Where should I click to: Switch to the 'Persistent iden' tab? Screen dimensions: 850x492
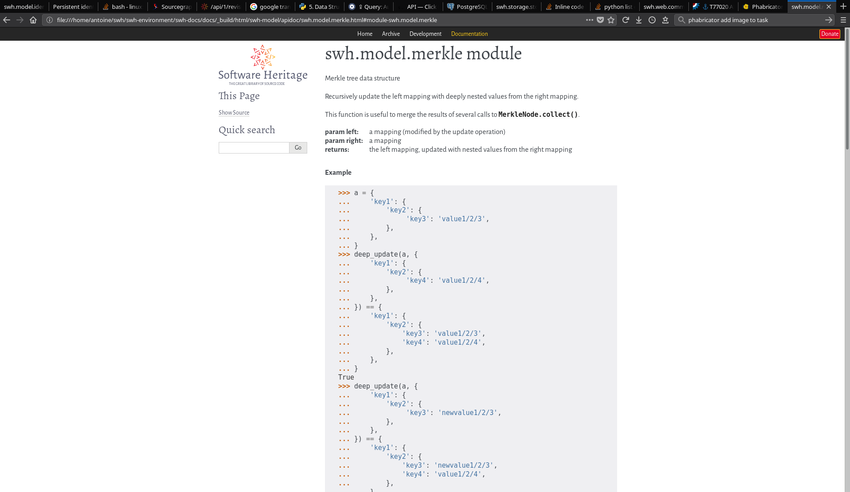pos(73,7)
